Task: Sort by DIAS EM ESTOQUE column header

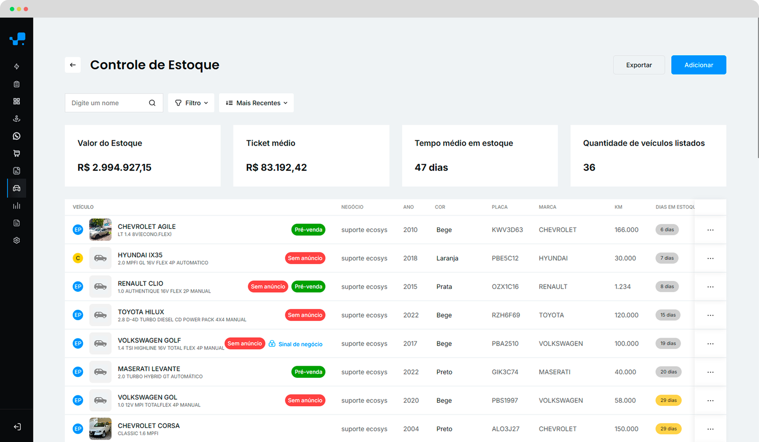Action: [675, 207]
